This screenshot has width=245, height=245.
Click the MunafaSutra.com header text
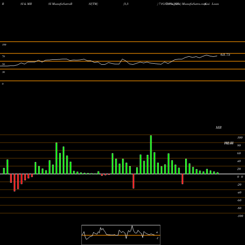[194, 4]
